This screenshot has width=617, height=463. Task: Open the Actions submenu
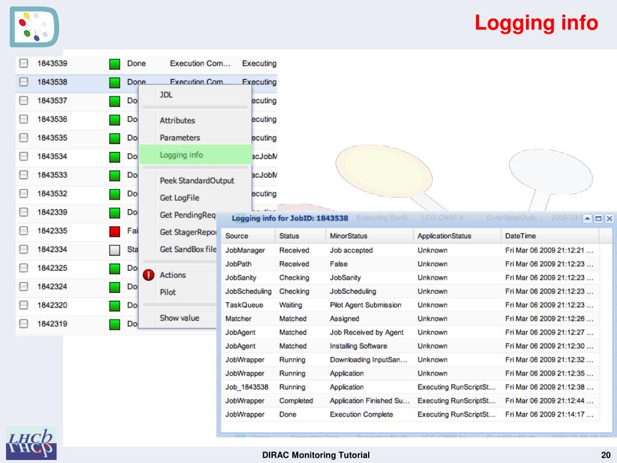(x=178, y=275)
